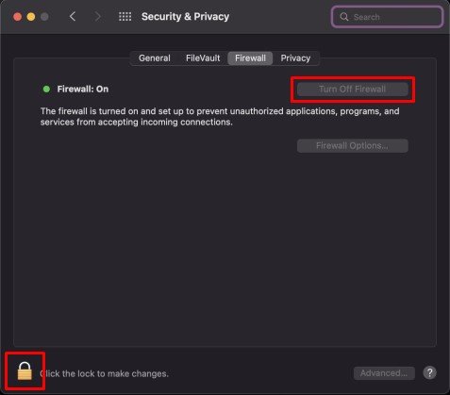
Task: Click the magnifying glass search icon
Action: (x=344, y=17)
